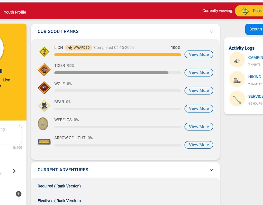The image size is (263, 205).
Task: Click the comment text input field
Action: click(x=10, y=135)
